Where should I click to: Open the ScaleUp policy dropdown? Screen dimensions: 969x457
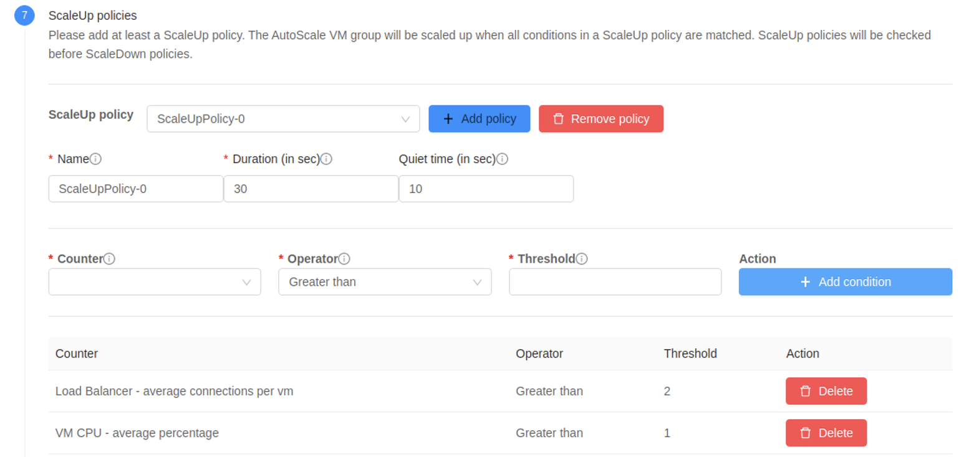click(x=283, y=118)
